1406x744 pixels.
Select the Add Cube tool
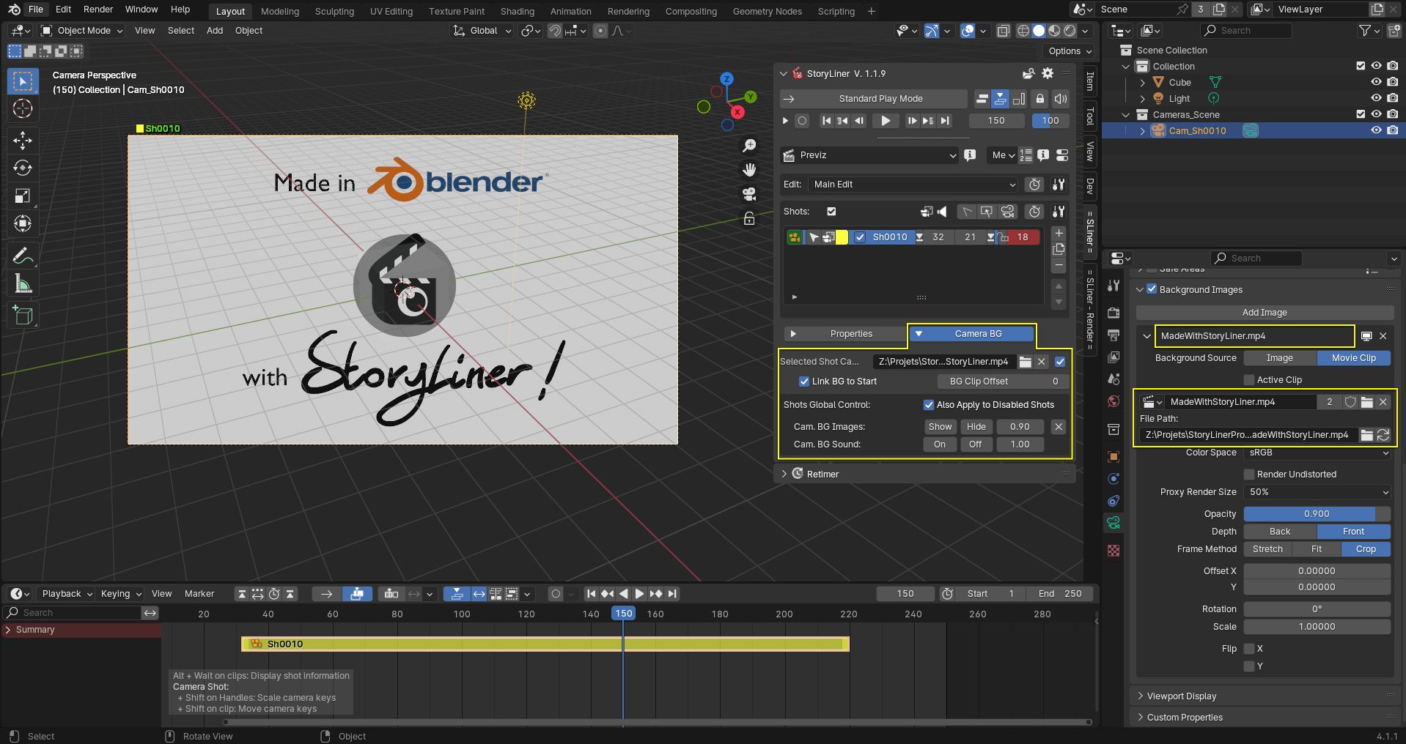[23, 316]
